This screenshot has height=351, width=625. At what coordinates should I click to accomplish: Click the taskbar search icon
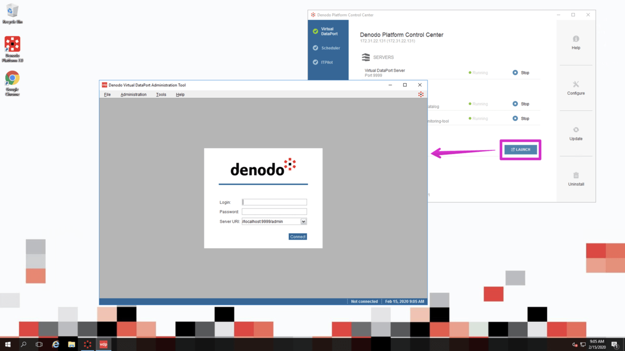coord(23,344)
